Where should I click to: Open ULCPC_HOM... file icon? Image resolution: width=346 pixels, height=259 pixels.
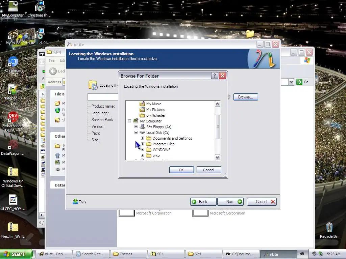(x=13, y=203)
